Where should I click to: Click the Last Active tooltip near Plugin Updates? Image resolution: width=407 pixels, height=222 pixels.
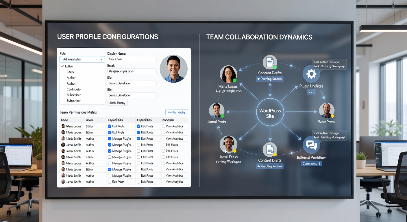point(330,64)
